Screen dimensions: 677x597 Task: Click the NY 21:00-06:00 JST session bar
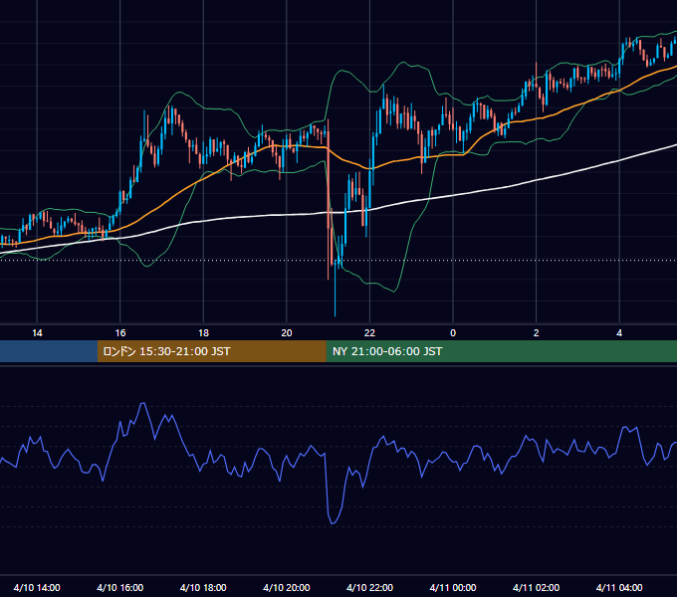[x=501, y=351]
